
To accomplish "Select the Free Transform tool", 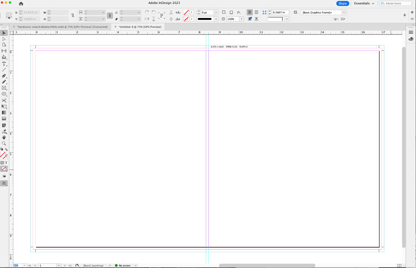I will point(4,107).
